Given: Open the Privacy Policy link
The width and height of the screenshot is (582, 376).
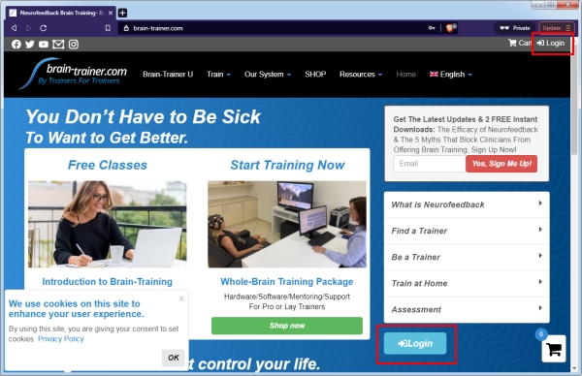Looking at the screenshot, I should 61,339.
